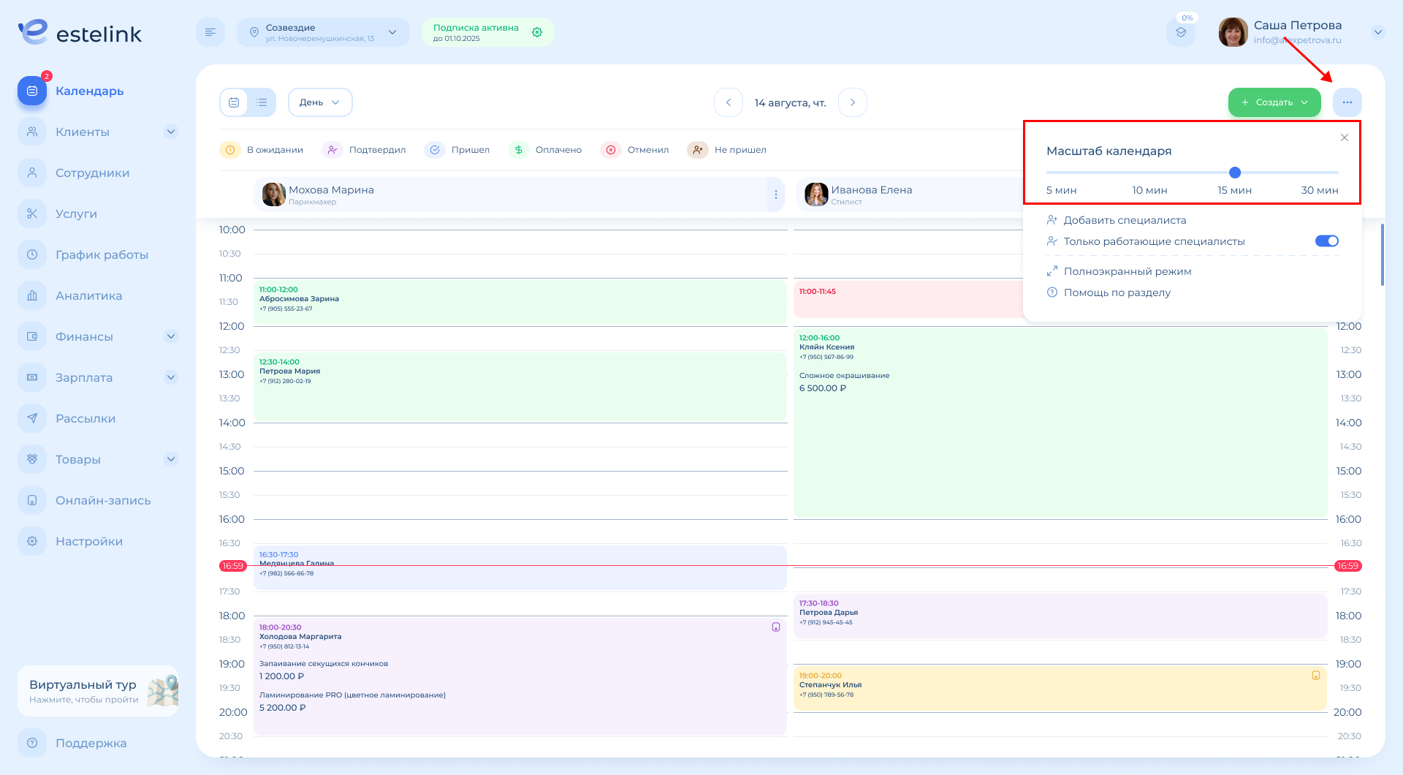Screen dimensions: 1403x775
Task: Click the sidebar collapse menu icon
Action: coord(210,32)
